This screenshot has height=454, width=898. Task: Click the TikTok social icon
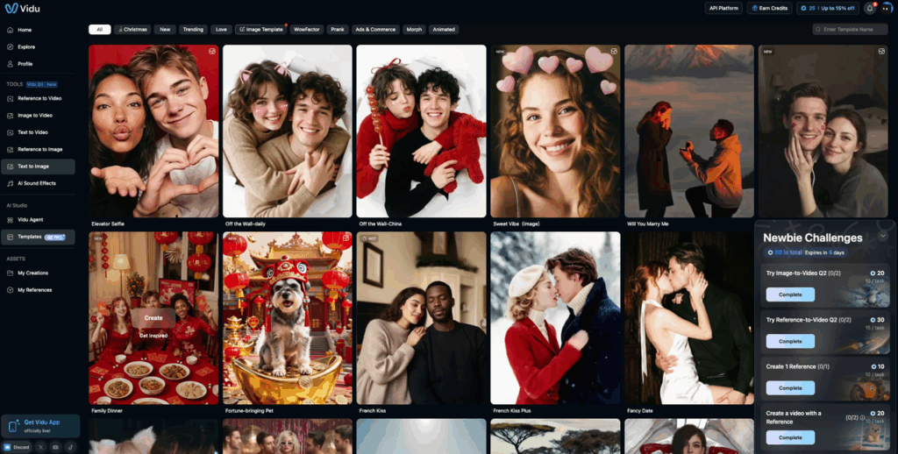pyautogui.click(x=70, y=447)
